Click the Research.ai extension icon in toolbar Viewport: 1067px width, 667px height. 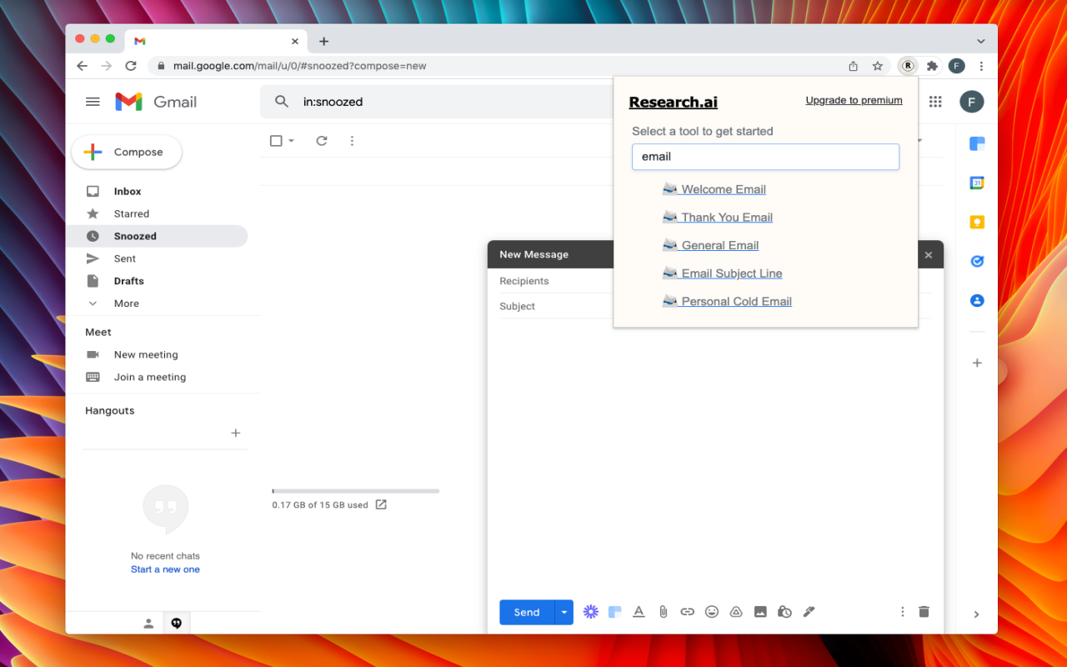coord(908,66)
